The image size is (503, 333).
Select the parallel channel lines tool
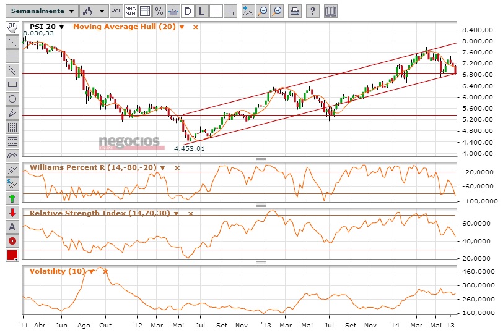click(12, 70)
